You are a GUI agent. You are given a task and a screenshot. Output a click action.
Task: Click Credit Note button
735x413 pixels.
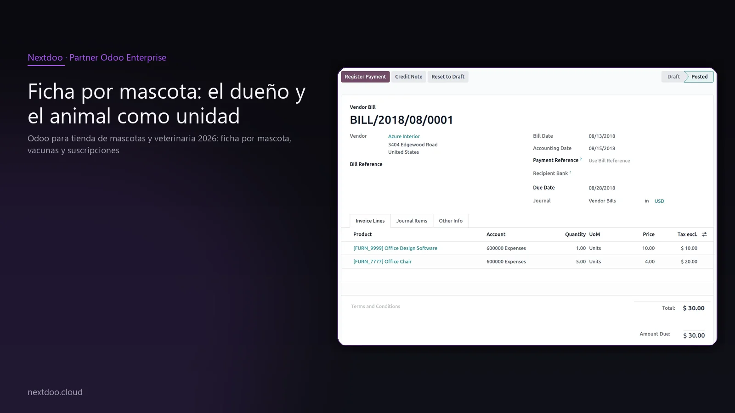[x=408, y=77]
